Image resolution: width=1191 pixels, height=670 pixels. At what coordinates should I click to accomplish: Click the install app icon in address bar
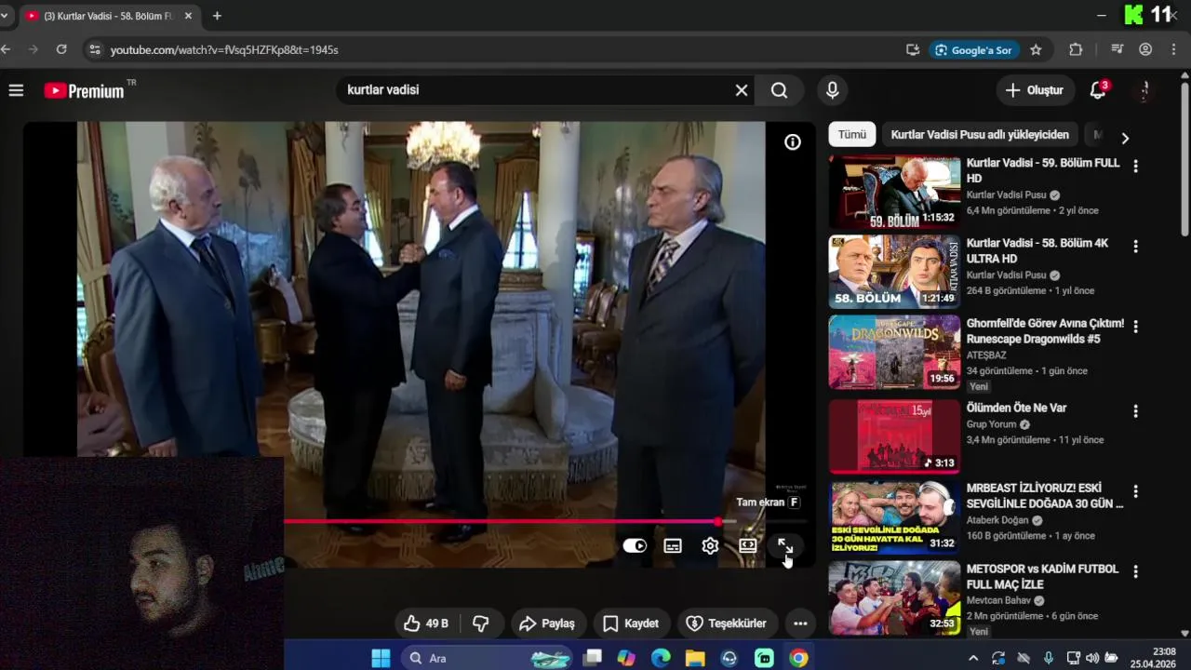[913, 50]
